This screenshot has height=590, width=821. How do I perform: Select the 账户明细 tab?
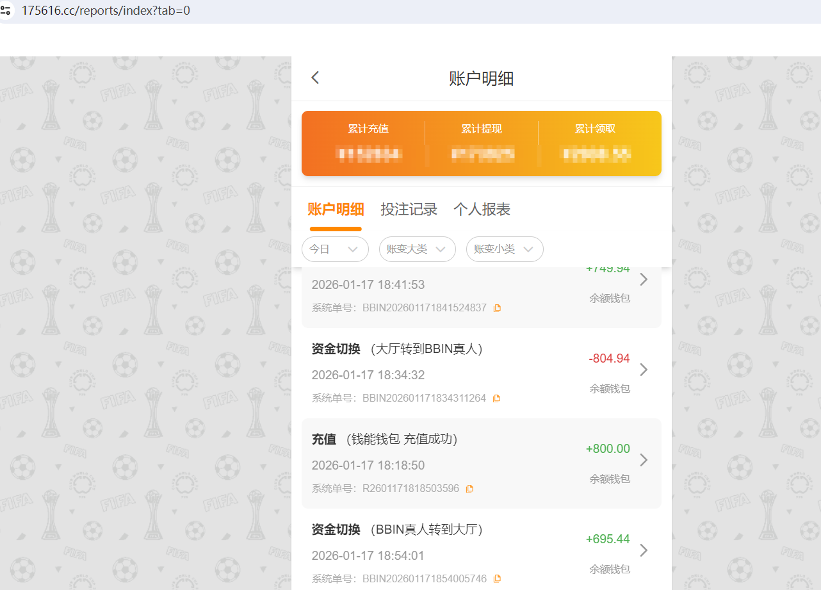click(x=336, y=209)
